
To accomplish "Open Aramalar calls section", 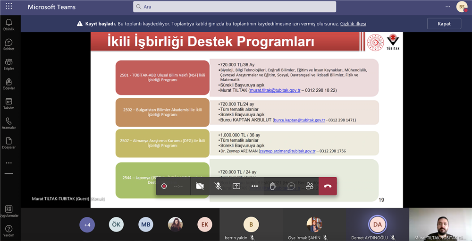I will (8, 123).
